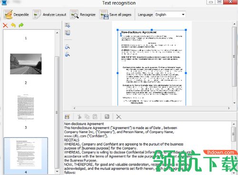Click document page in preview area

click(x=152, y=63)
